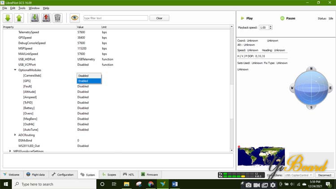Click the green up-arrow send button
This screenshot has height=189, width=336.
tap(19, 18)
